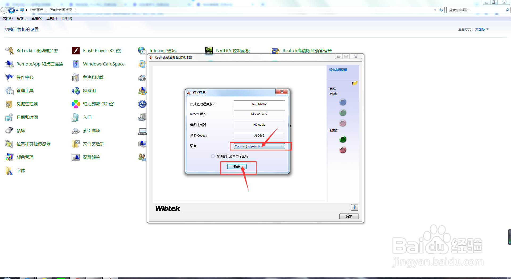The image size is (511, 279).
Task: Click 确定 in Realtek manager window
Action: pos(349,216)
